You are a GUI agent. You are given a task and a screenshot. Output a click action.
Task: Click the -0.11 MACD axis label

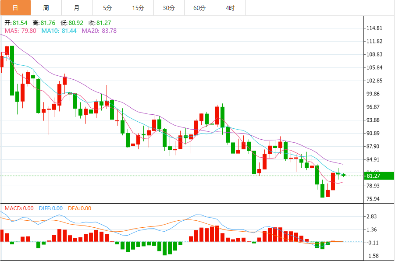[x=372, y=243]
